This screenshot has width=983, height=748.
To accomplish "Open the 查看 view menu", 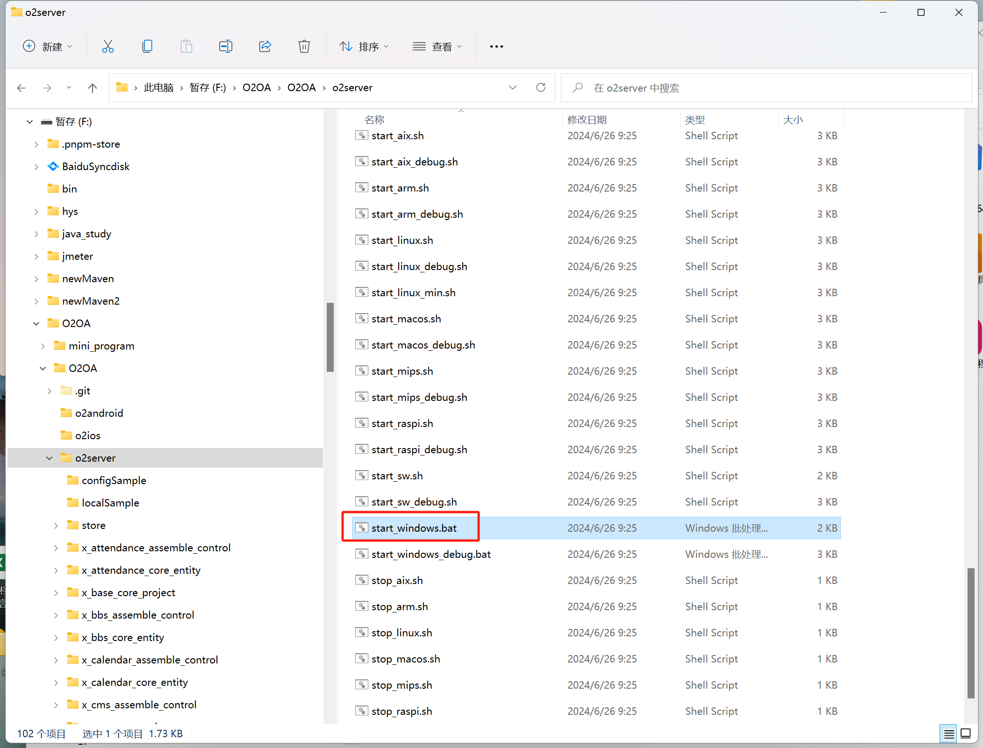I will [438, 46].
